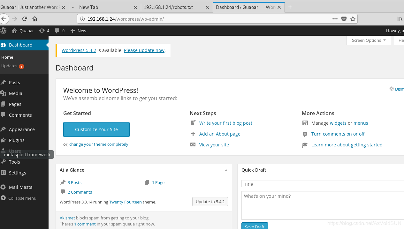Reload the page with refresh button

(25, 19)
